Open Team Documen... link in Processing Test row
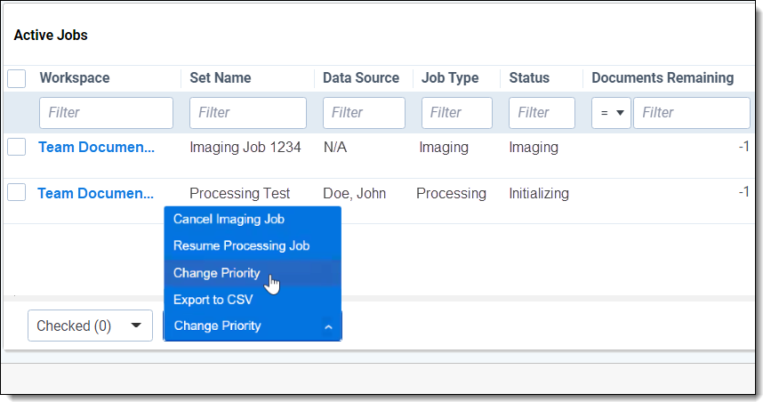 tap(96, 193)
